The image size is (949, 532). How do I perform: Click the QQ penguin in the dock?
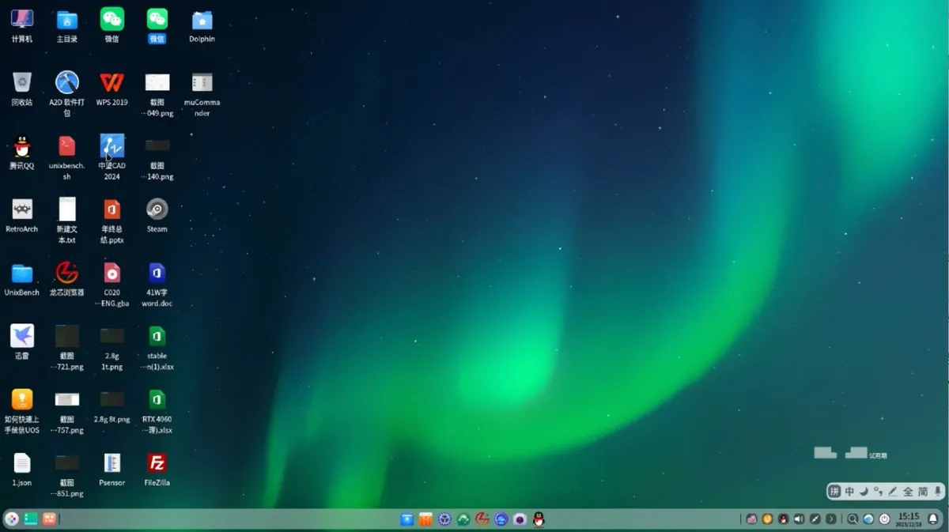(x=539, y=519)
